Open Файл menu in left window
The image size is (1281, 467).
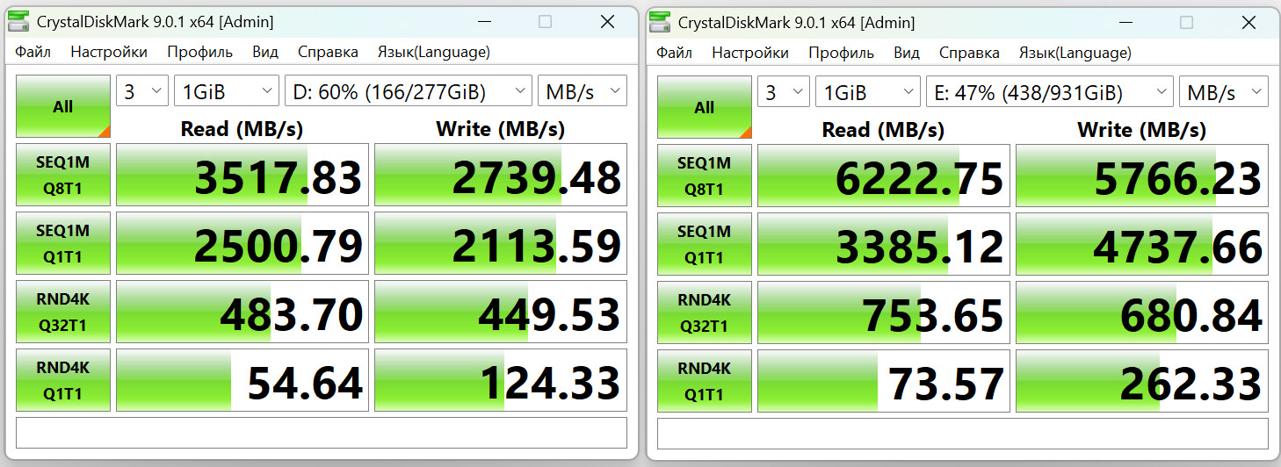click(x=33, y=52)
